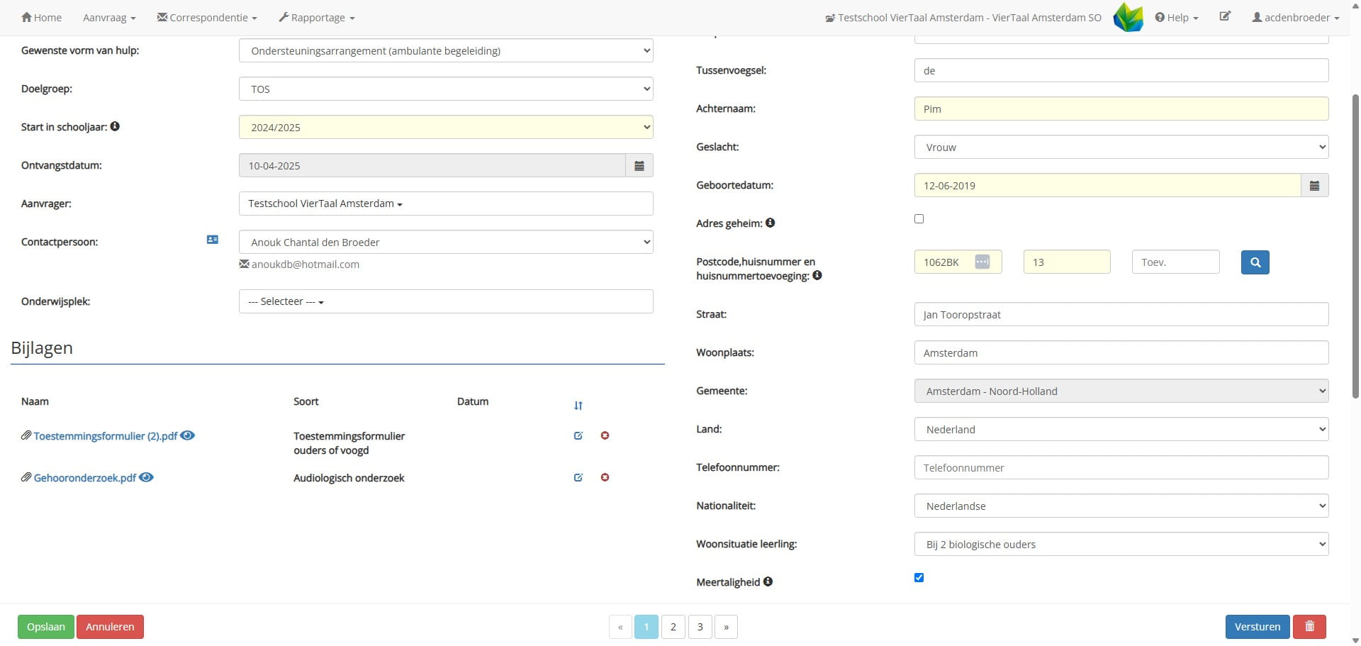Open the Gemeente dropdown

[x=1121, y=391]
